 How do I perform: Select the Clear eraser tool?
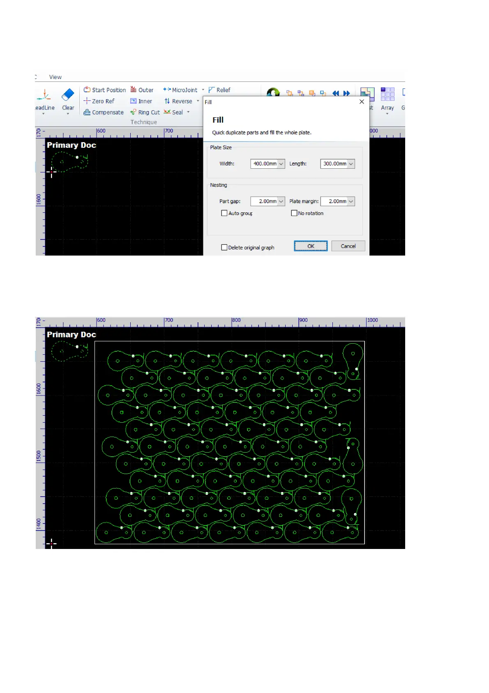pos(68,95)
